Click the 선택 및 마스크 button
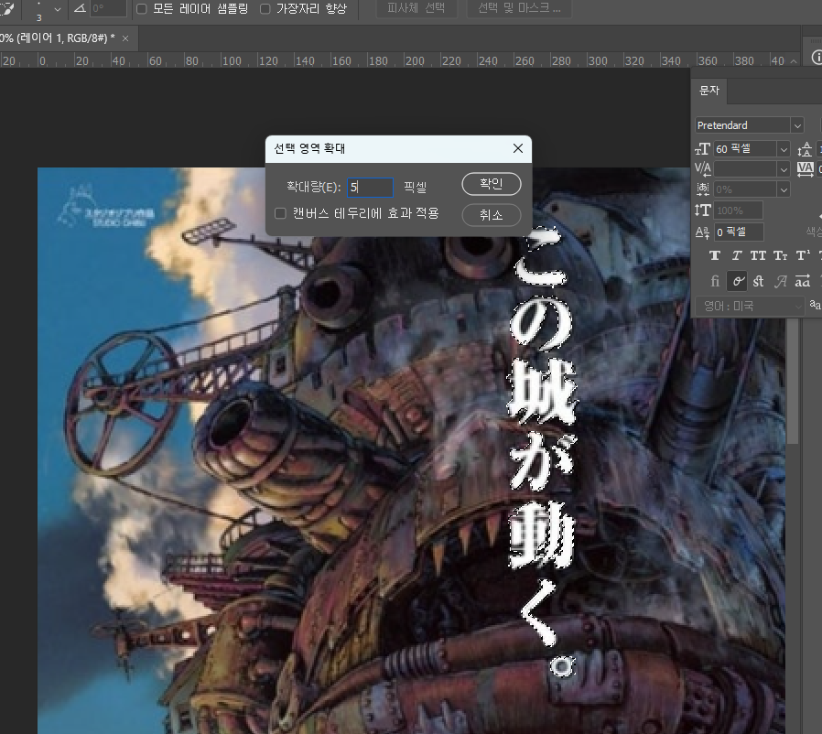This screenshot has width=822, height=734. point(519,8)
